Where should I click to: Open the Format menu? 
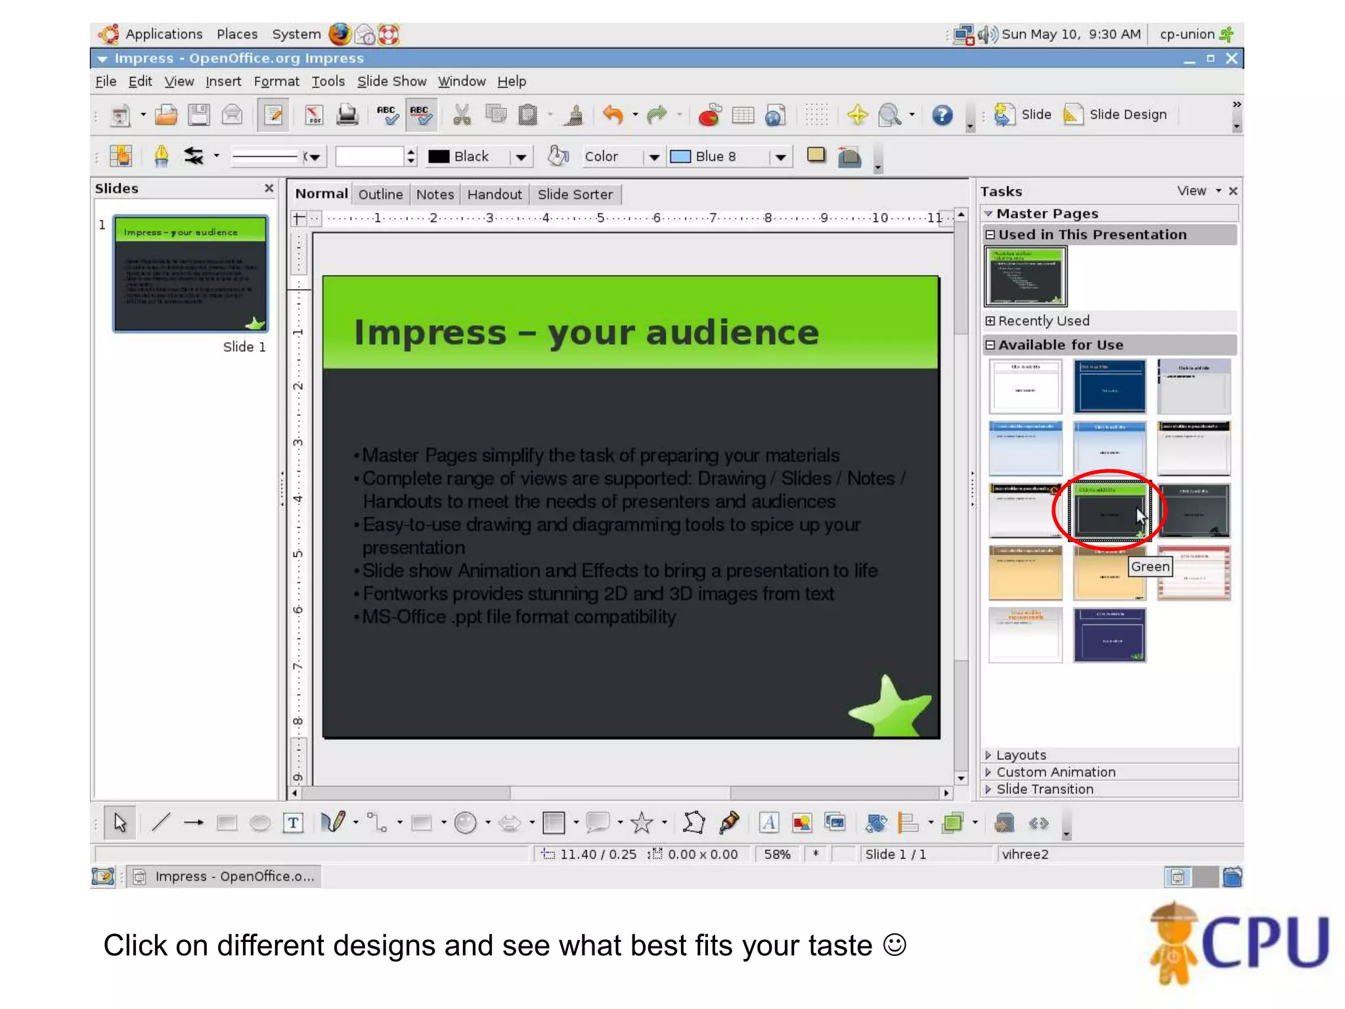click(276, 81)
